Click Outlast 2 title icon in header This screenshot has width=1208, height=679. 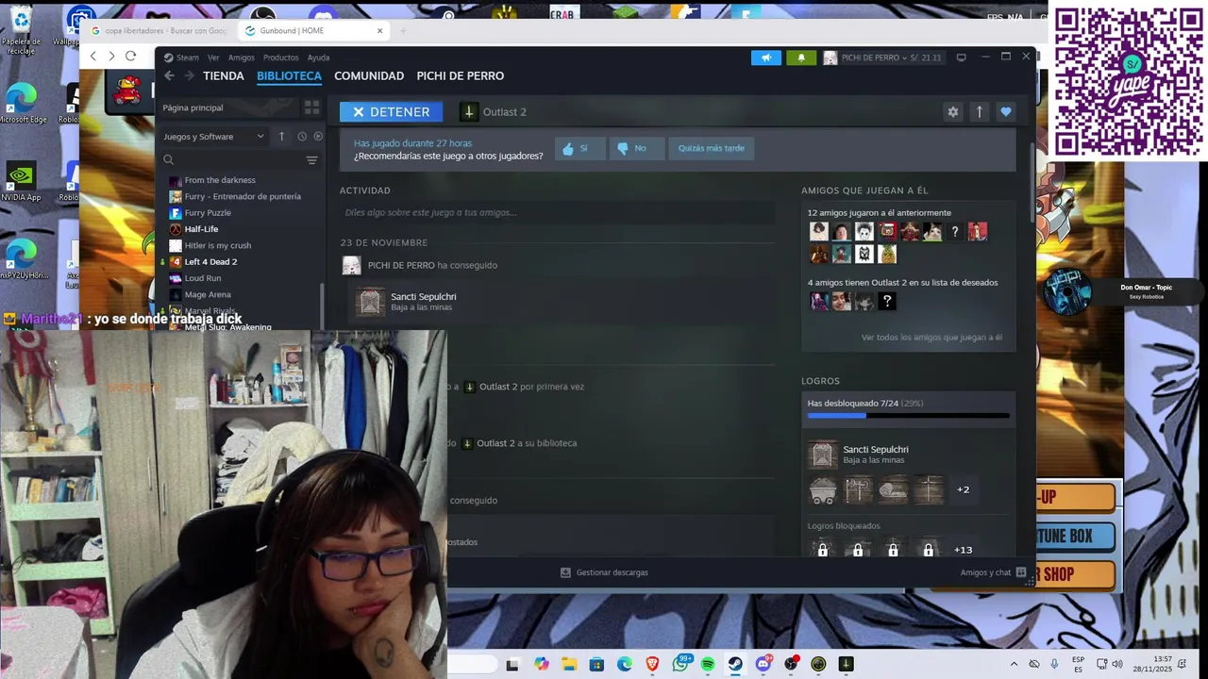(469, 112)
